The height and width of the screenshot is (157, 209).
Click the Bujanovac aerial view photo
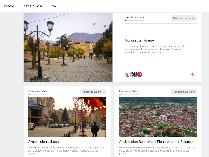click(x=158, y=117)
